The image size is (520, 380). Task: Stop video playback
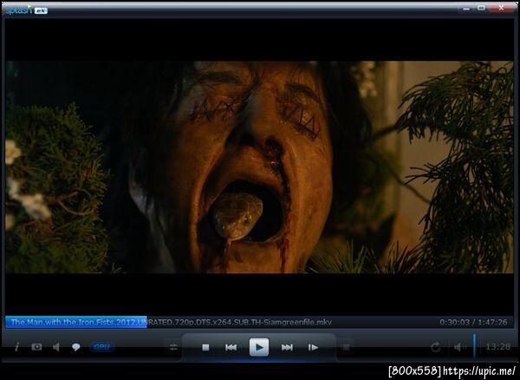tap(205, 348)
